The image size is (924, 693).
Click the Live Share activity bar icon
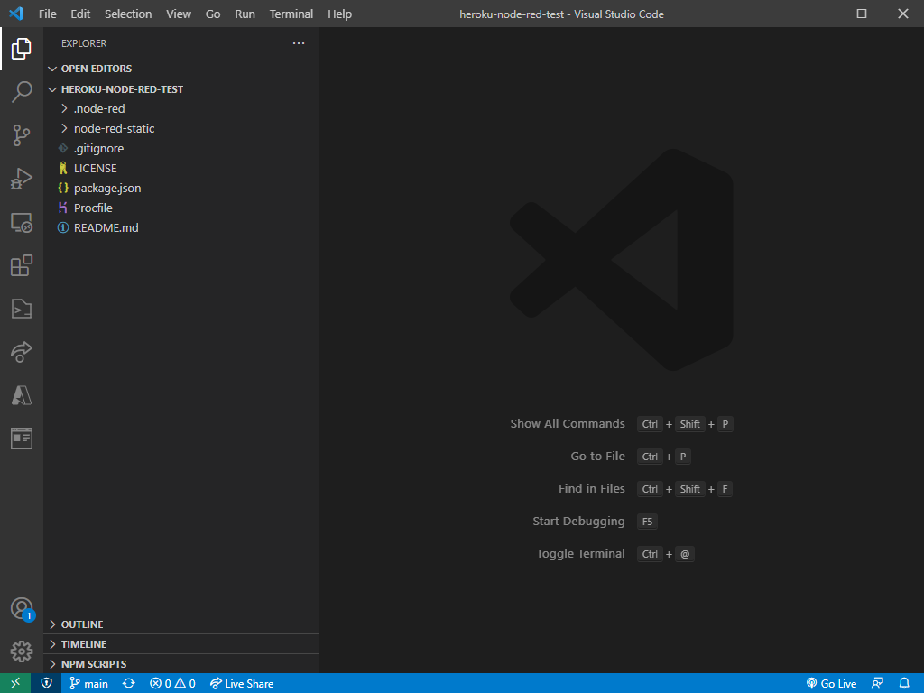22,352
